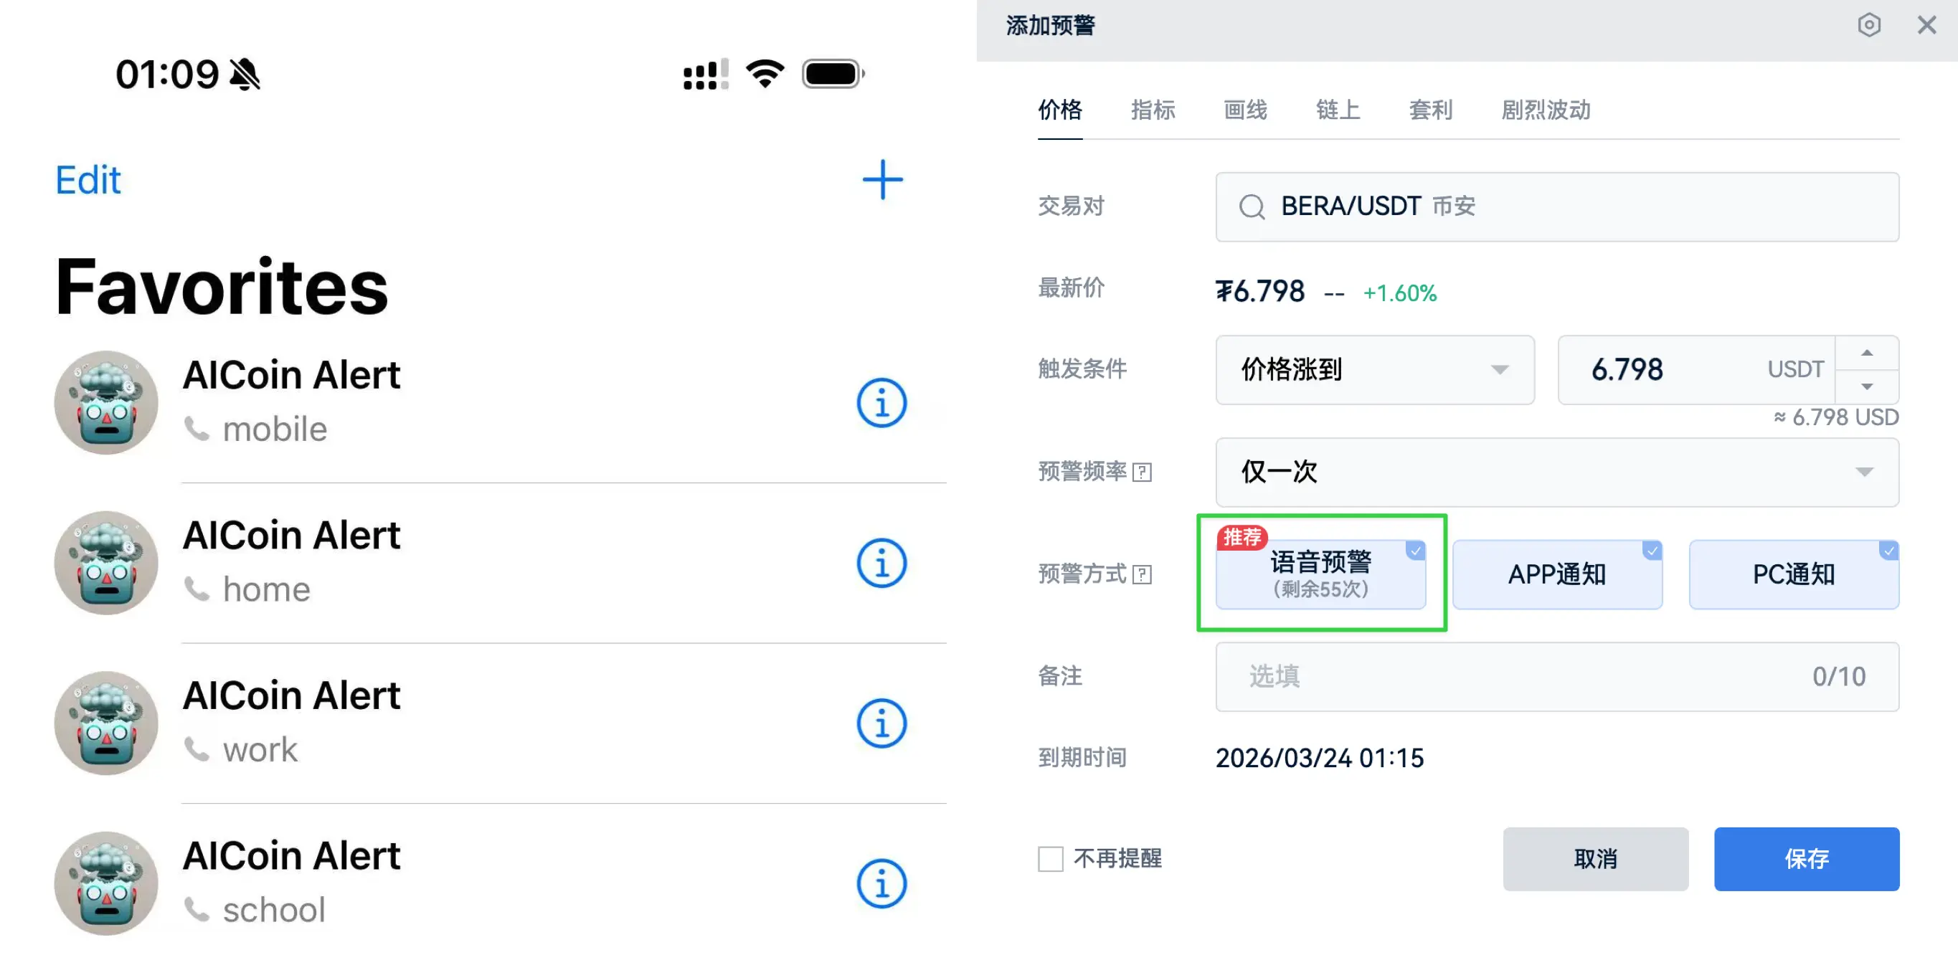Open info for the mobile AICoin Alert favorite
1958x955 pixels.
(881, 403)
